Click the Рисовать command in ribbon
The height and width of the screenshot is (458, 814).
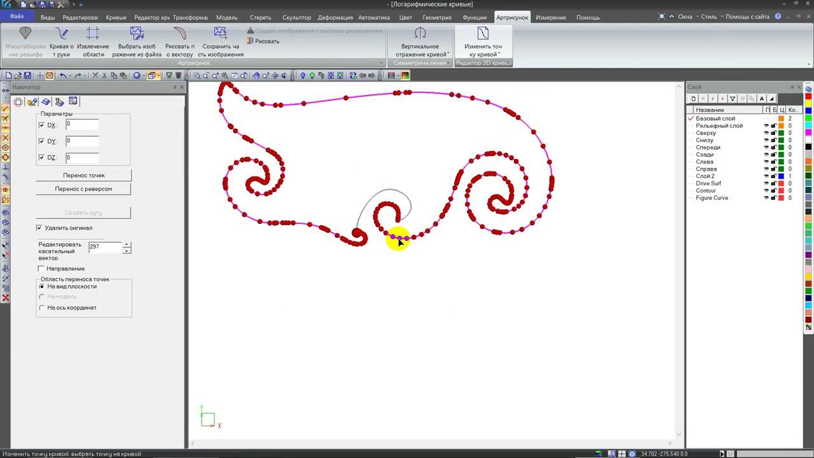[263, 41]
